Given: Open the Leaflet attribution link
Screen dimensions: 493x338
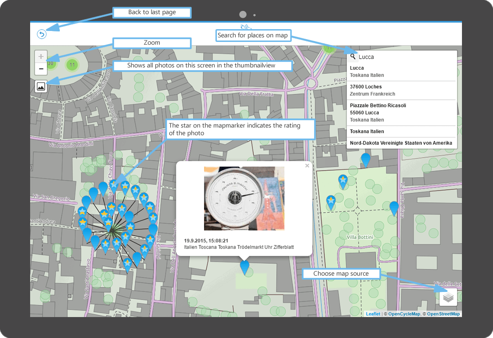Looking at the screenshot, I should coord(373,314).
